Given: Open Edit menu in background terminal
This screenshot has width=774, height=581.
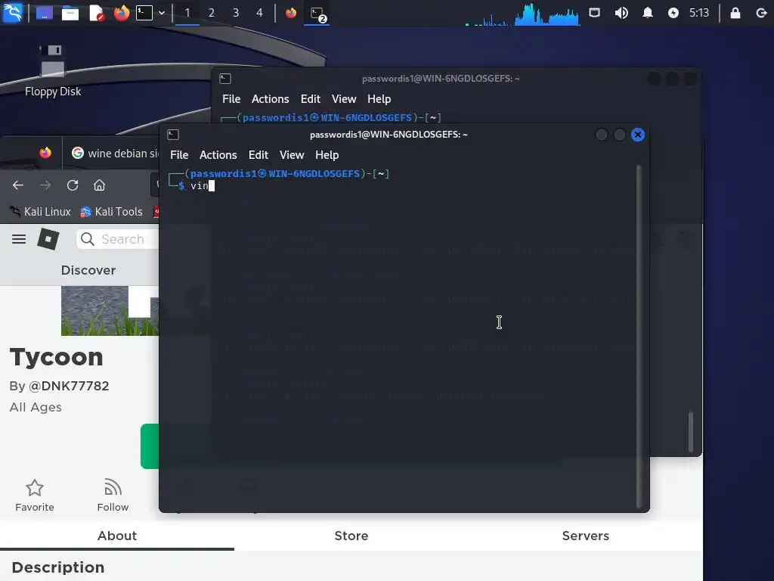Looking at the screenshot, I should pyautogui.click(x=311, y=99).
